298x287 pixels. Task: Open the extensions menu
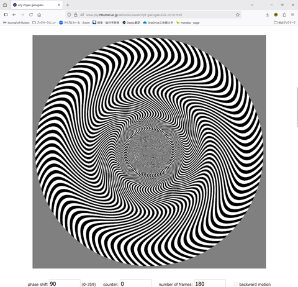coord(284,15)
